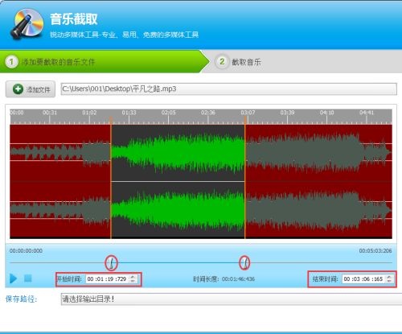Image resolution: width=402 pixels, height=334 pixels.
Task: Click the 04:41 mark on timeline ruler
Action: [367, 113]
